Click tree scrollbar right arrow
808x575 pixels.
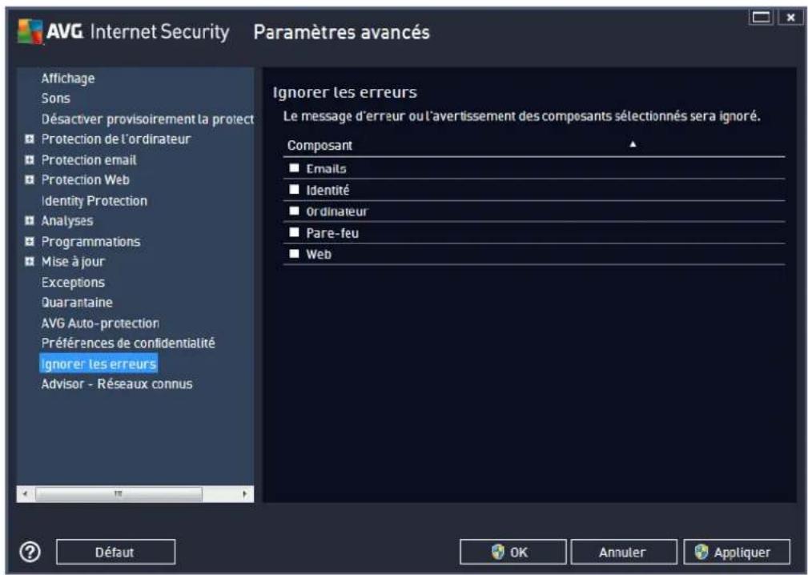pyautogui.click(x=245, y=493)
